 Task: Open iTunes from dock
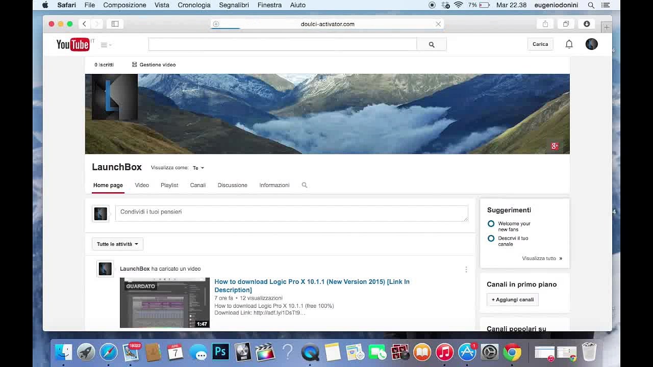pos(444,352)
